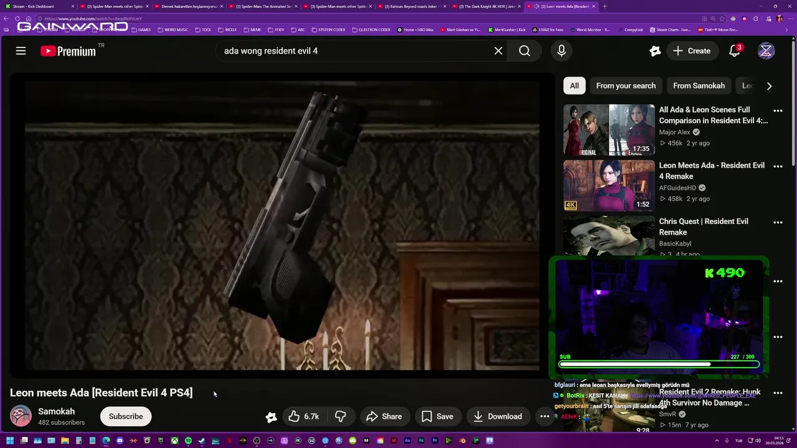Viewport: 797px width, 448px height.
Task: Subscribe to Samokah channel
Action: (126, 416)
